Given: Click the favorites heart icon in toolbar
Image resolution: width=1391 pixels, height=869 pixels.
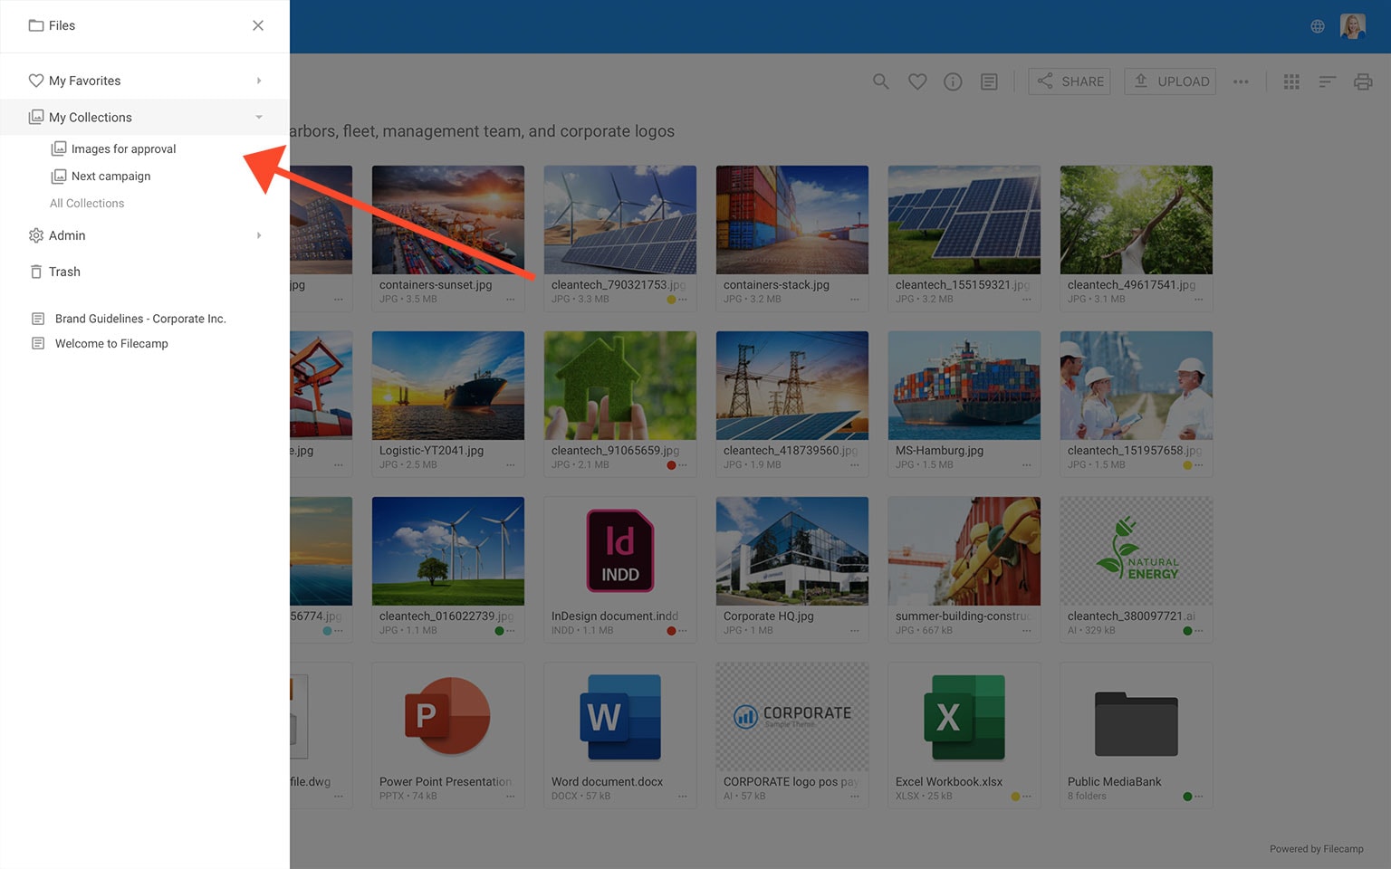Looking at the screenshot, I should pos(917,81).
